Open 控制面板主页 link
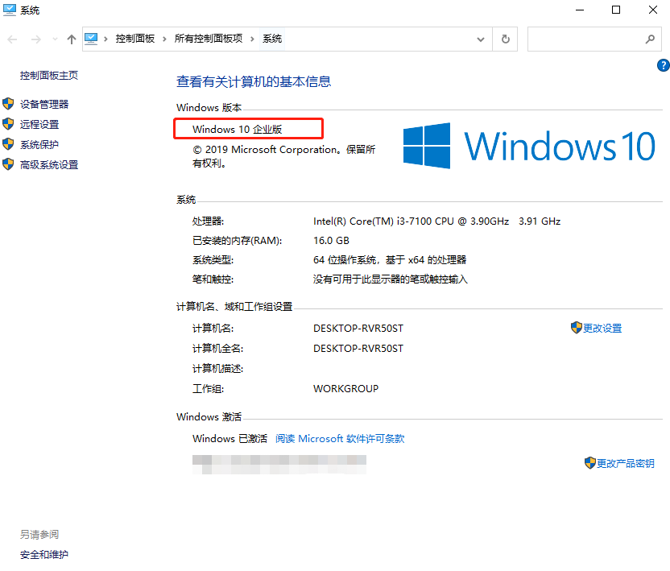Screen dimensions: 670x571 (49, 76)
